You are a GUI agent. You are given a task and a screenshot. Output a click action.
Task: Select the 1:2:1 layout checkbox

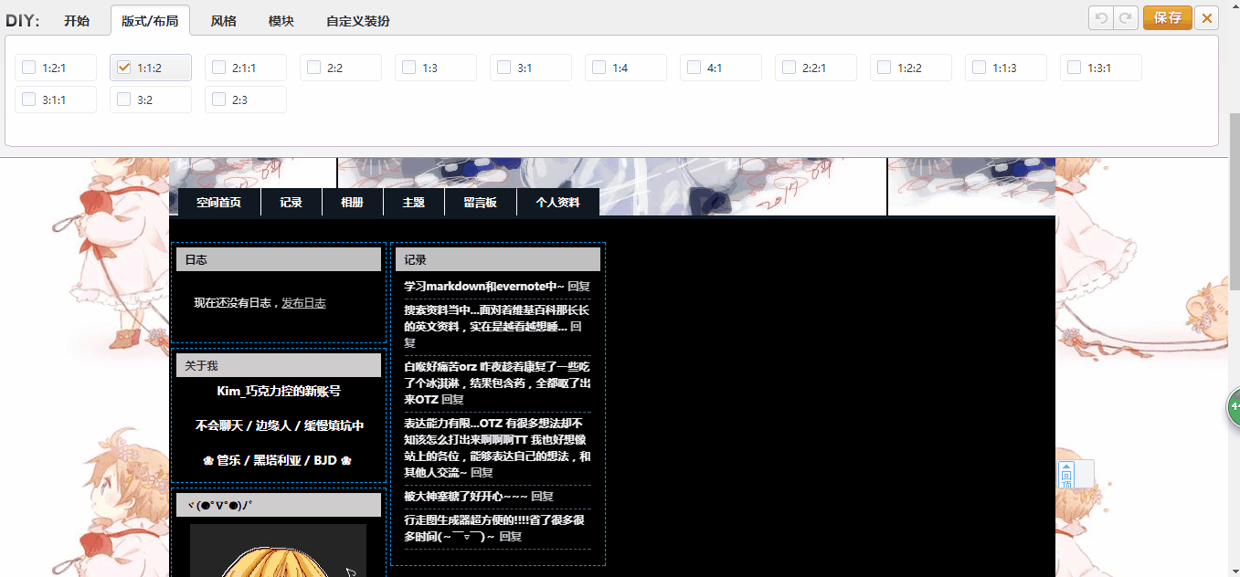(x=29, y=67)
